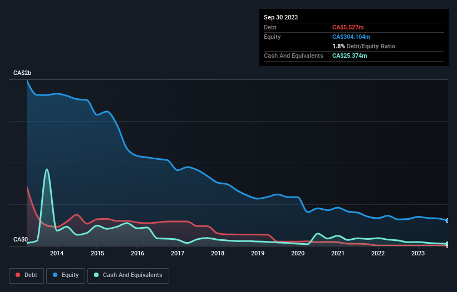Click the Debt label in tooltip
The height and width of the screenshot is (292, 457).
click(x=270, y=27)
